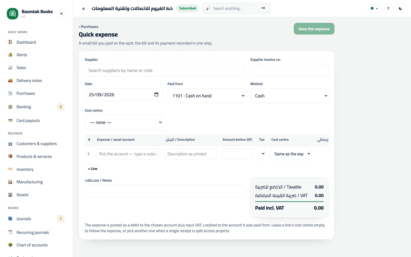
Task: Click the Basmtak Books logo icon
Action: point(13,14)
